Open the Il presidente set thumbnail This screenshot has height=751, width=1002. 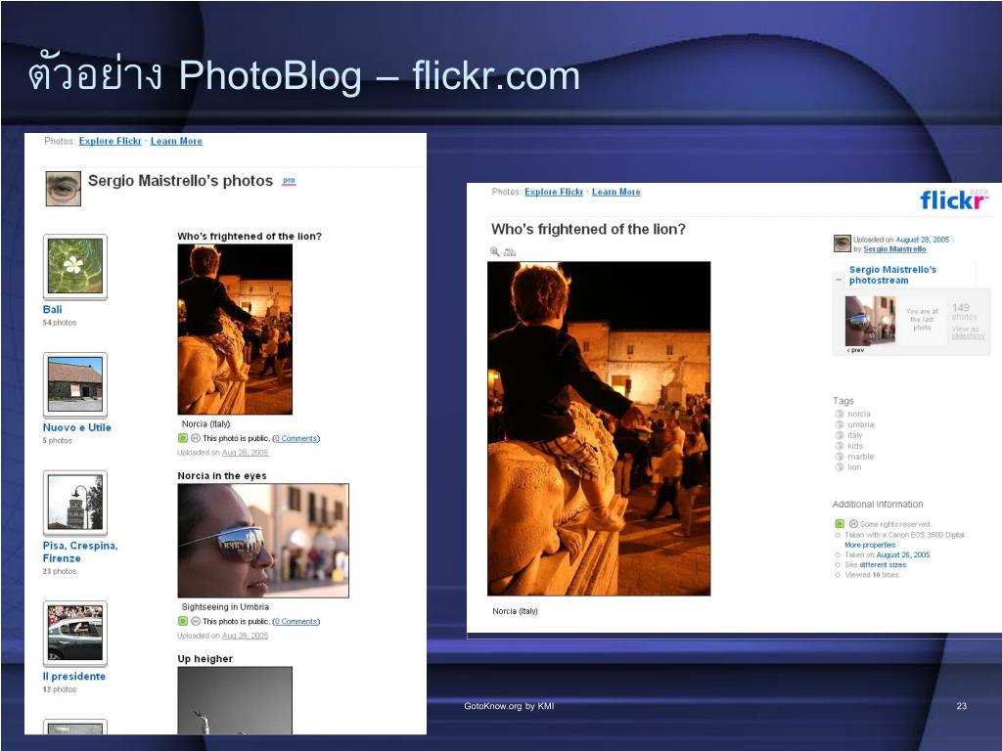click(x=74, y=634)
